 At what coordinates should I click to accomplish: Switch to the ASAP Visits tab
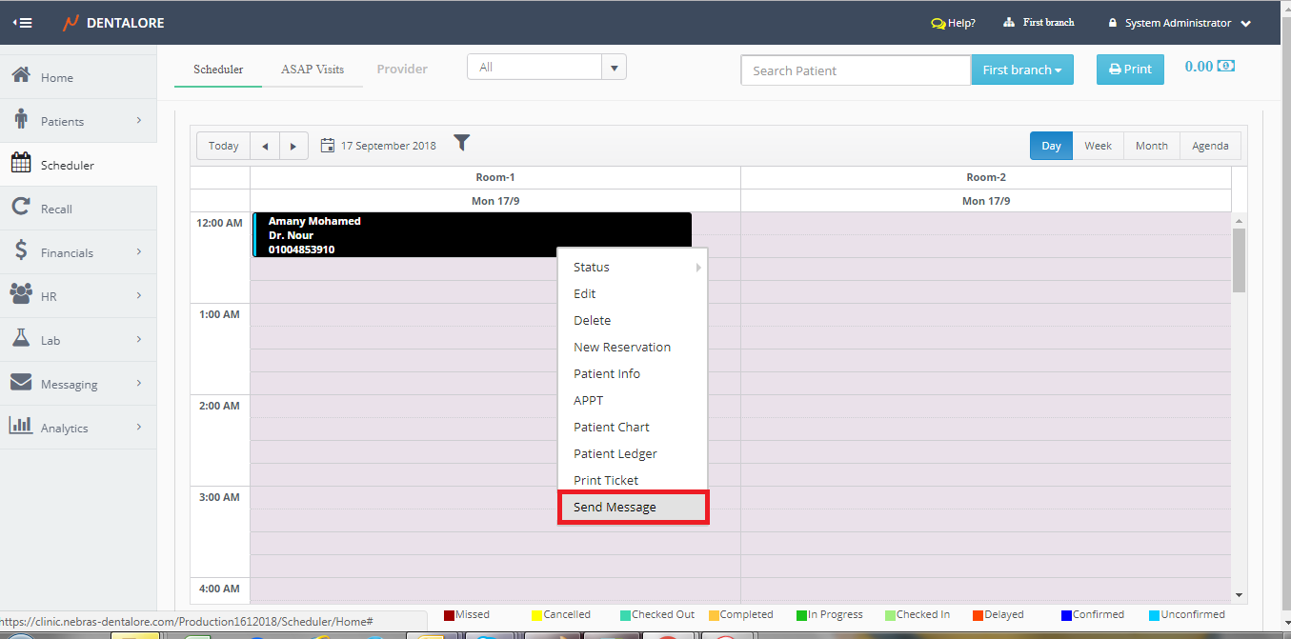[x=313, y=70]
